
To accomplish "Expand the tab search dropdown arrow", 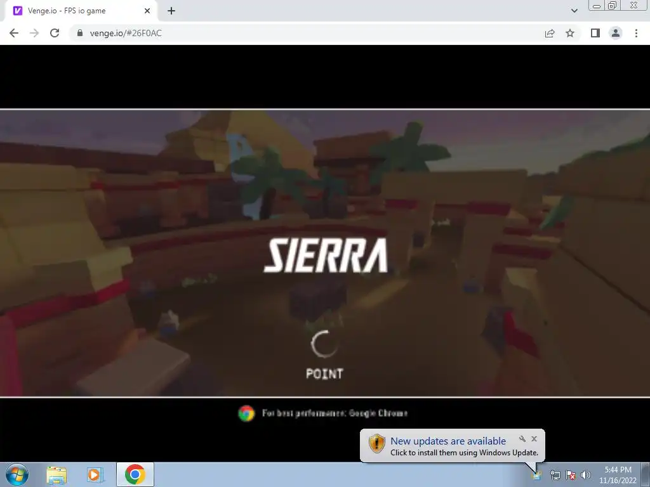I will coord(574,11).
